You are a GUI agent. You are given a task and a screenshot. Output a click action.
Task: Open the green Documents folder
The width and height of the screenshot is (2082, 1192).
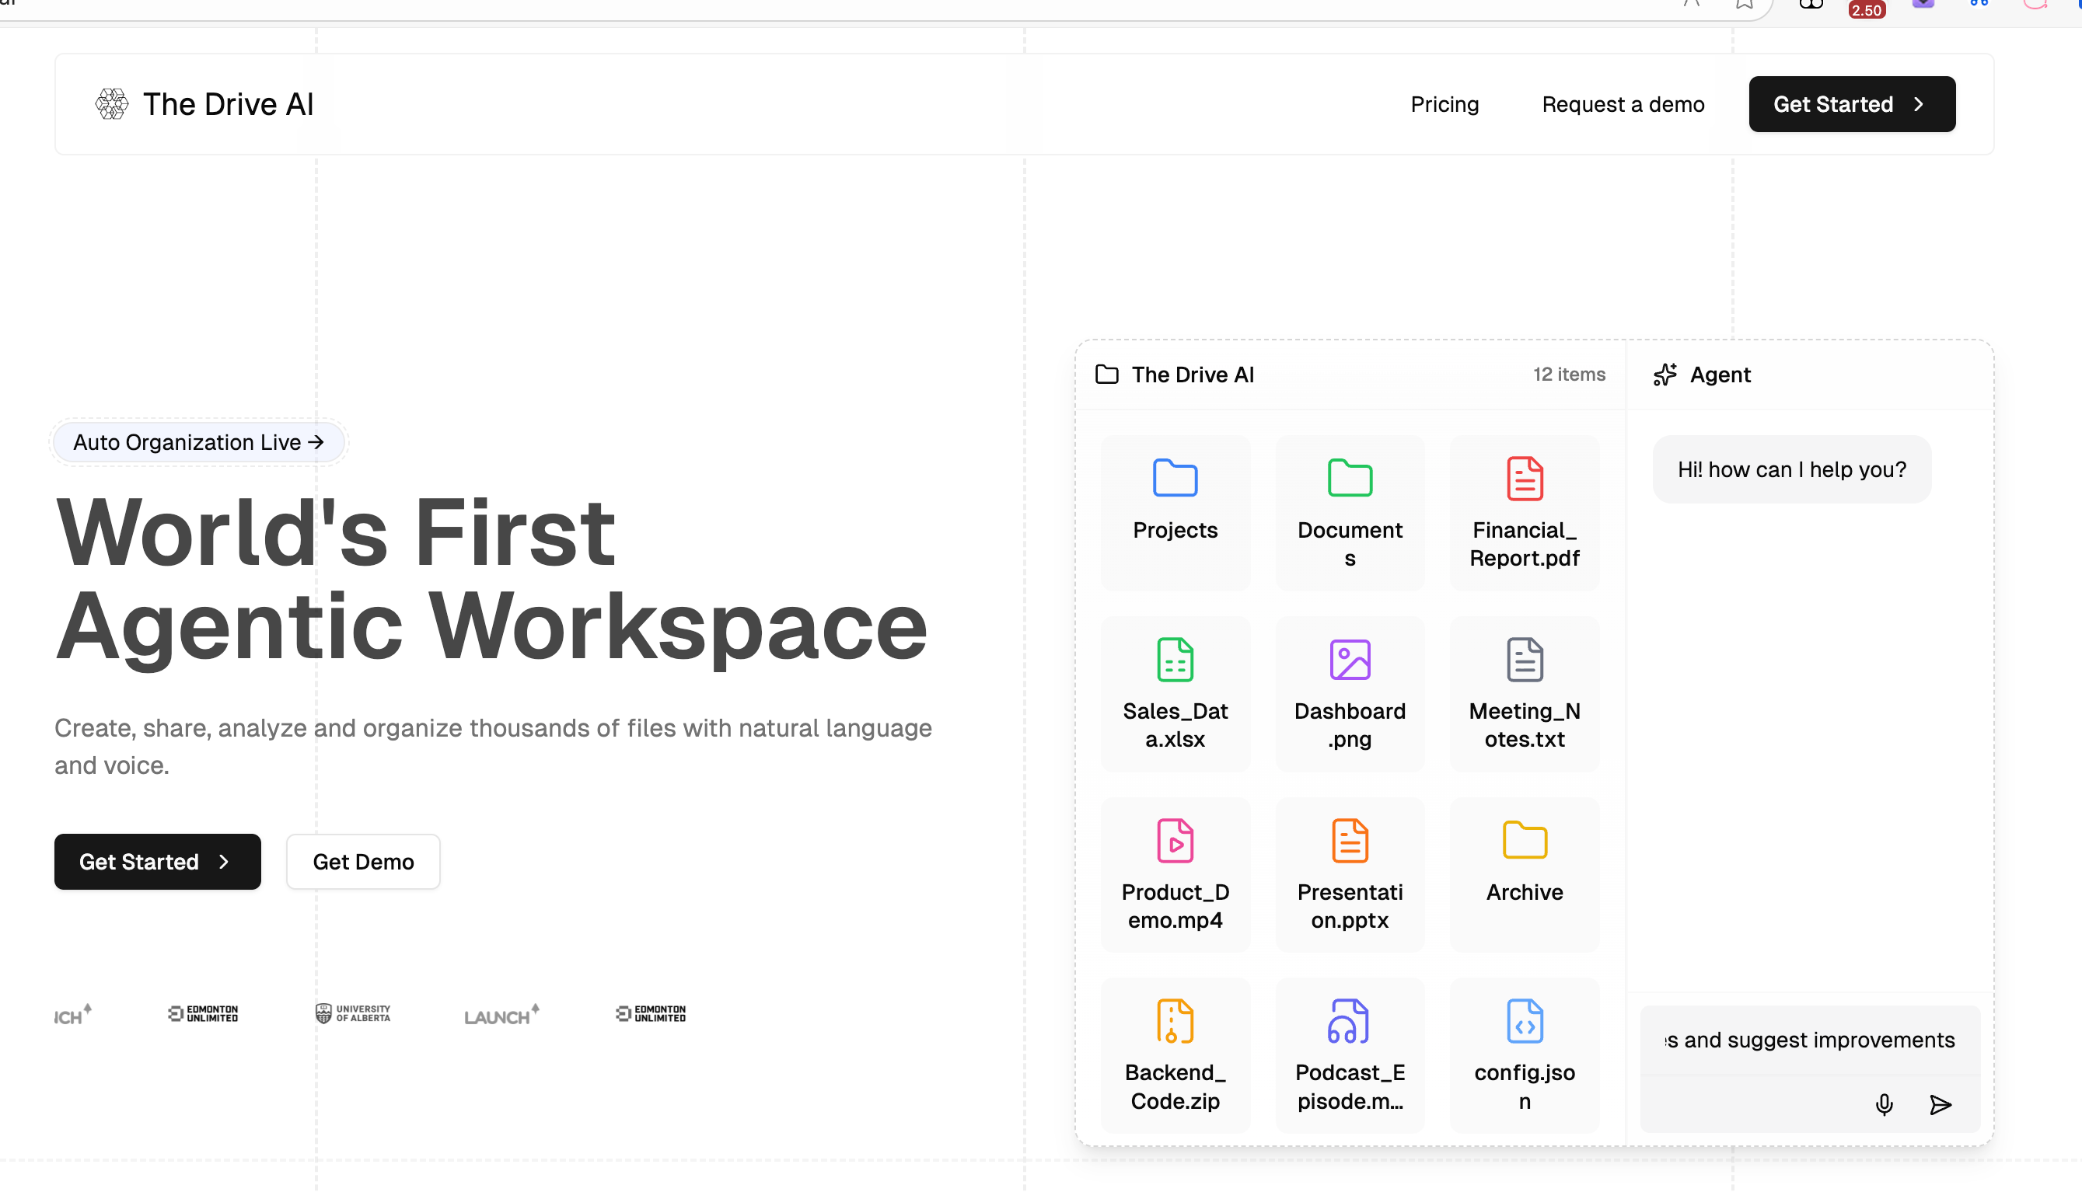1349,477
